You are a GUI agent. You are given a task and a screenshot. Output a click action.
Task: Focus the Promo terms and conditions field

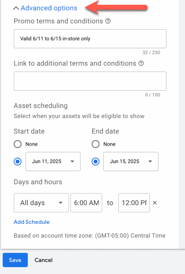point(90,39)
